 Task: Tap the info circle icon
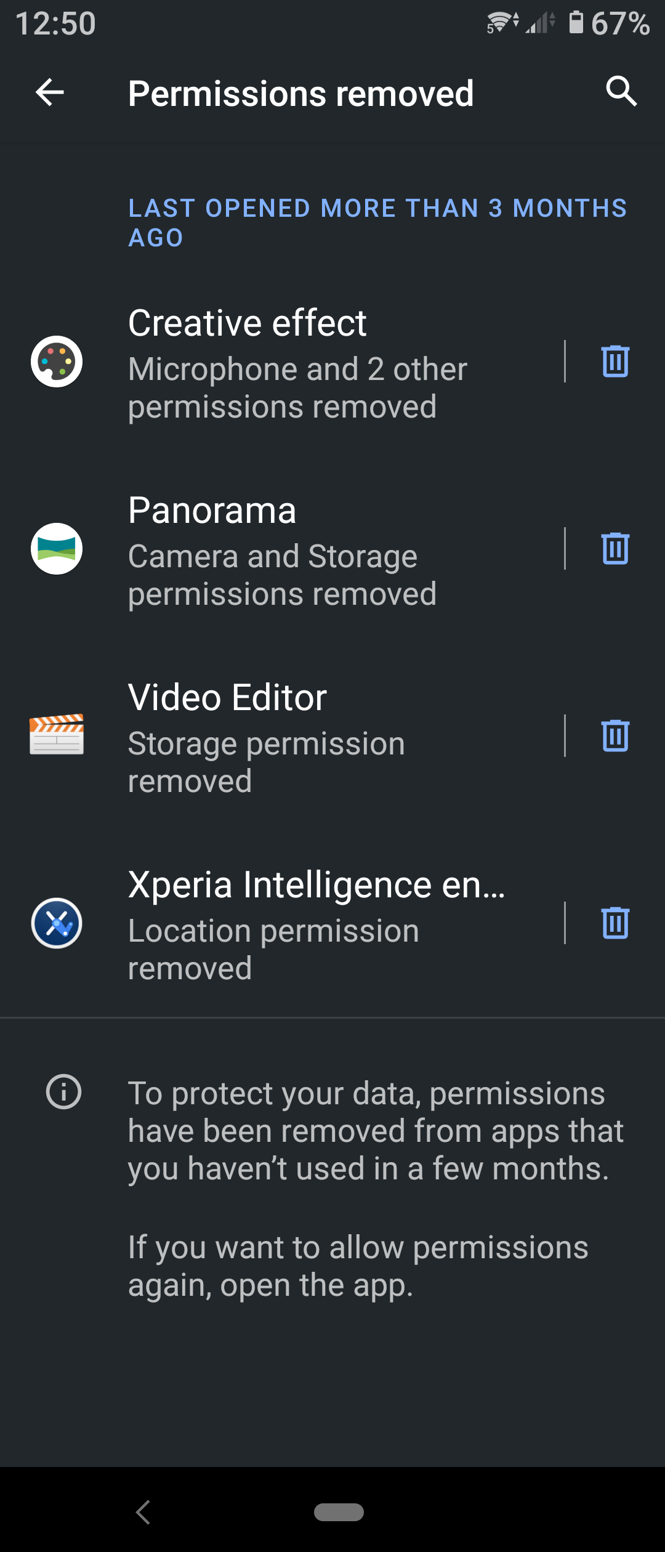pyautogui.click(x=63, y=1092)
